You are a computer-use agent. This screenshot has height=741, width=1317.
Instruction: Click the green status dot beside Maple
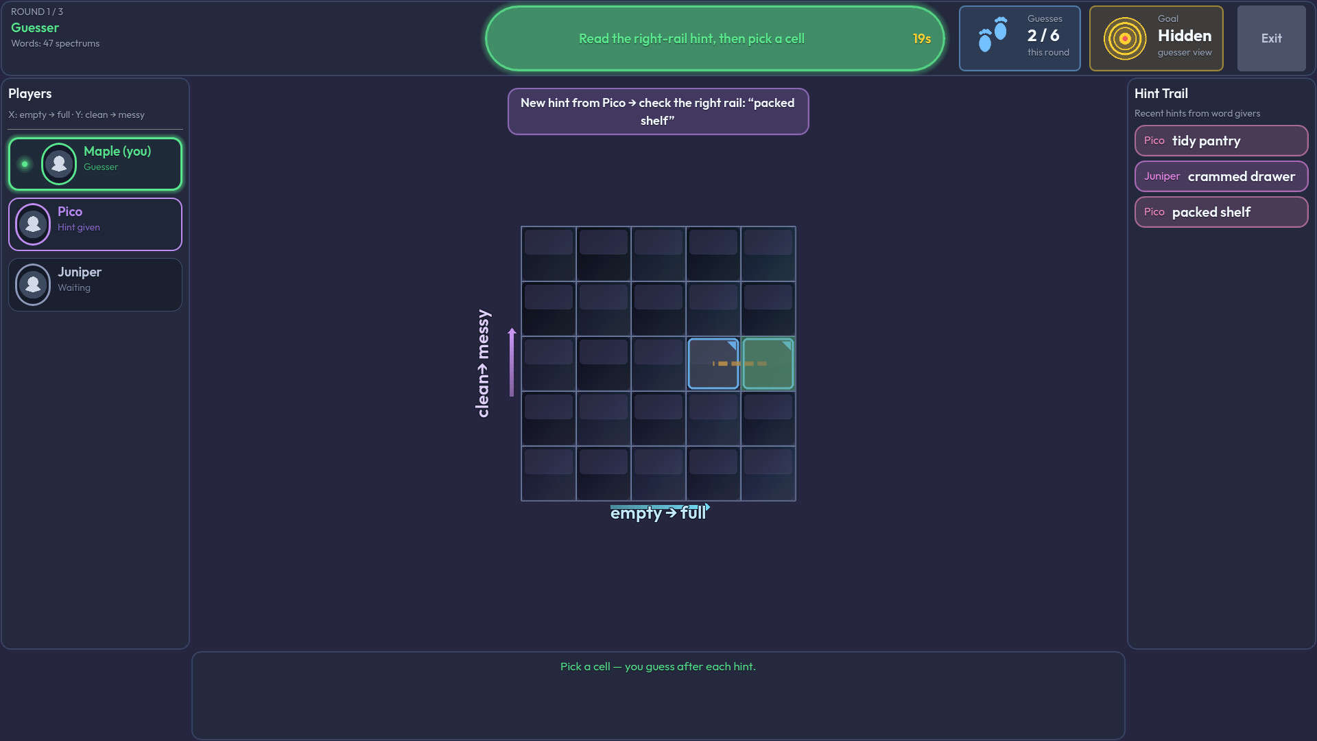25,164
